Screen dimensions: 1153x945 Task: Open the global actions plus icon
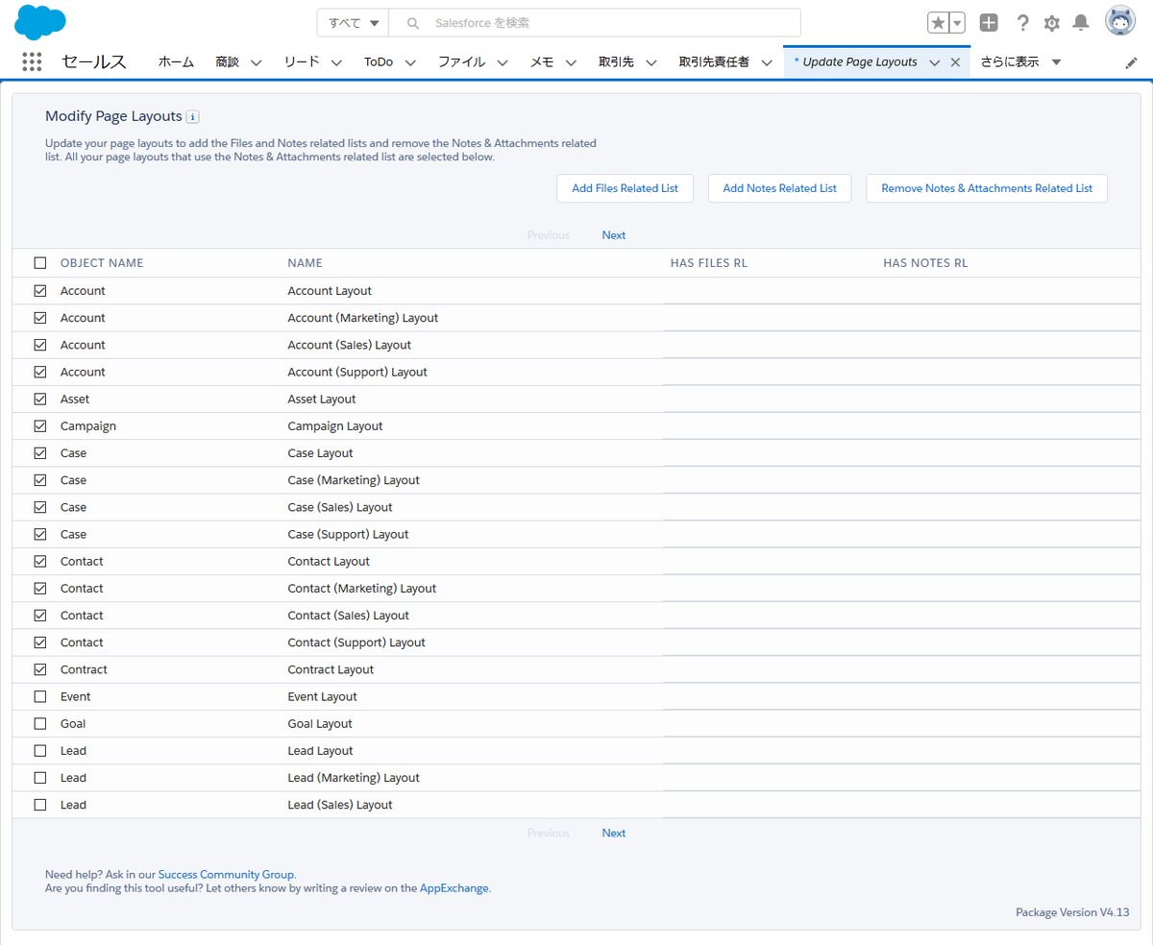[989, 23]
